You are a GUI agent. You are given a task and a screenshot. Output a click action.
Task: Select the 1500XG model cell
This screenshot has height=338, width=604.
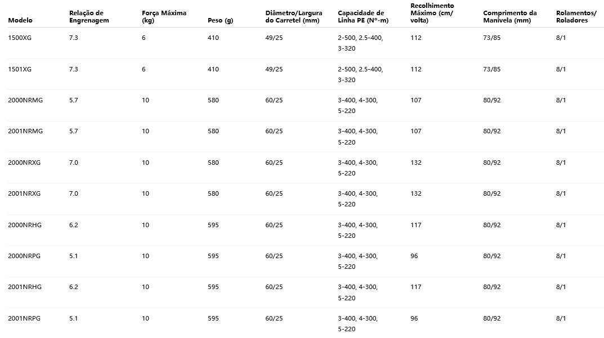click(x=20, y=38)
